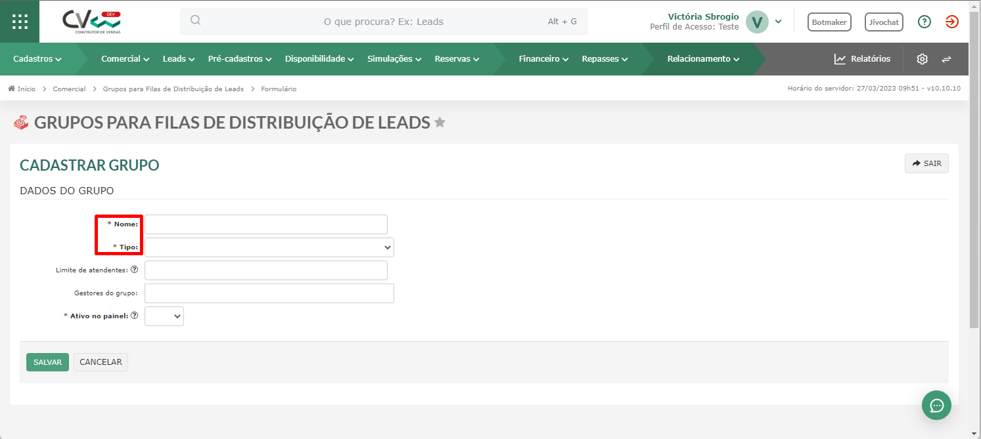Open the Relacionamento menu

tap(703, 59)
